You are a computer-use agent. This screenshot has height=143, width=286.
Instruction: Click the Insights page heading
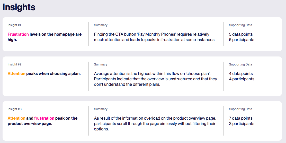coord(19,7)
